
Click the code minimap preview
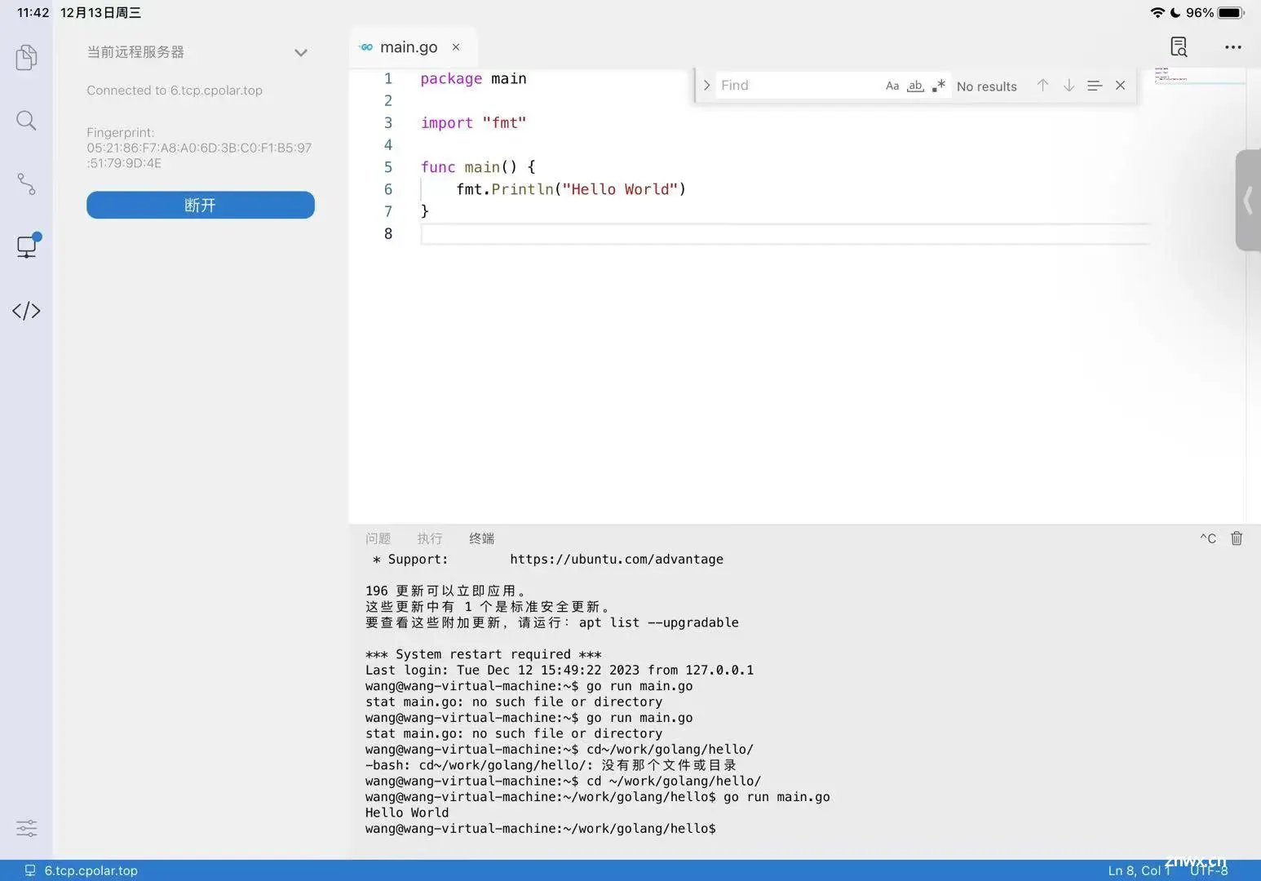1199,76
